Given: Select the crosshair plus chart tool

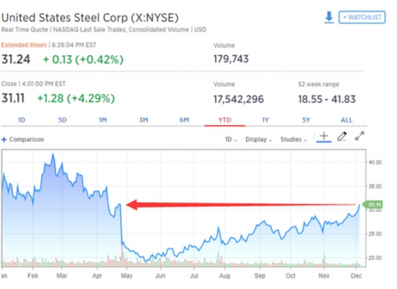Looking at the screenshot, I should tap(324, 136).
